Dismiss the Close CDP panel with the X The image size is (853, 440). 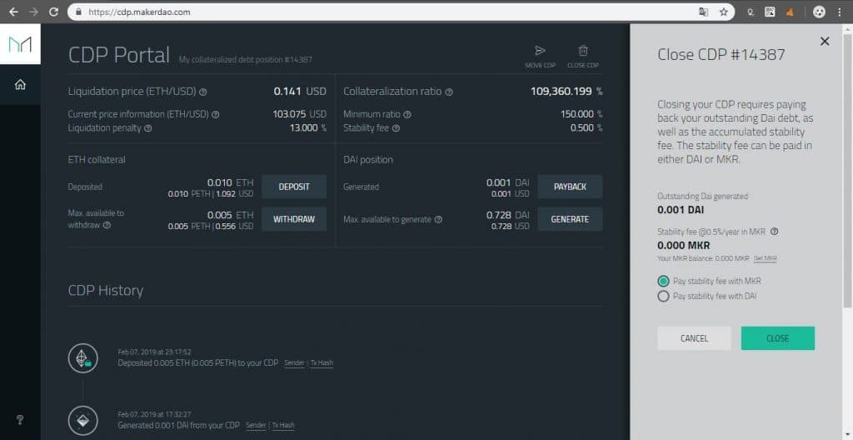(x=825, y=41)
